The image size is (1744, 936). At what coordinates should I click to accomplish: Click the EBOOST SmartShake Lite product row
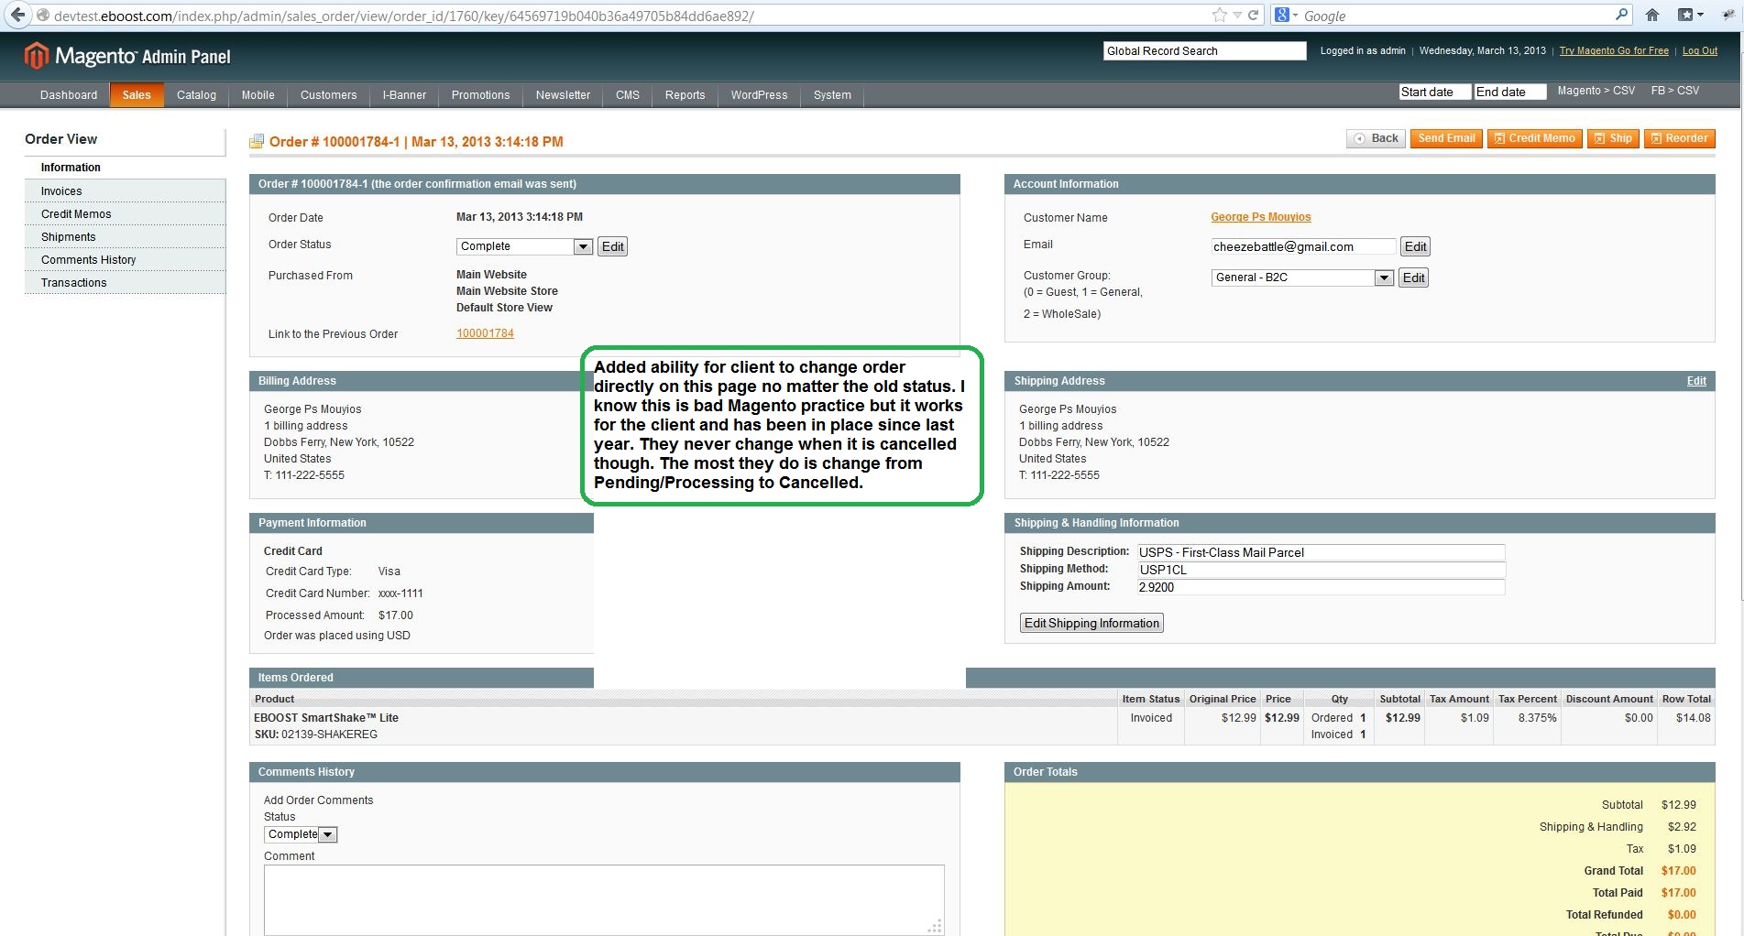982,725
